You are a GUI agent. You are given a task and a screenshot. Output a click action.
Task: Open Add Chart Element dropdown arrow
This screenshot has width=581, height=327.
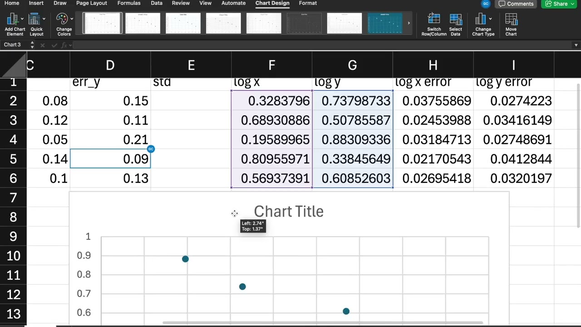[x=22, y=19]
